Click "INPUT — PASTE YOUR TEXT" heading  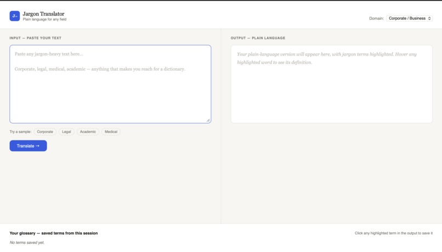tap(36, 38)
